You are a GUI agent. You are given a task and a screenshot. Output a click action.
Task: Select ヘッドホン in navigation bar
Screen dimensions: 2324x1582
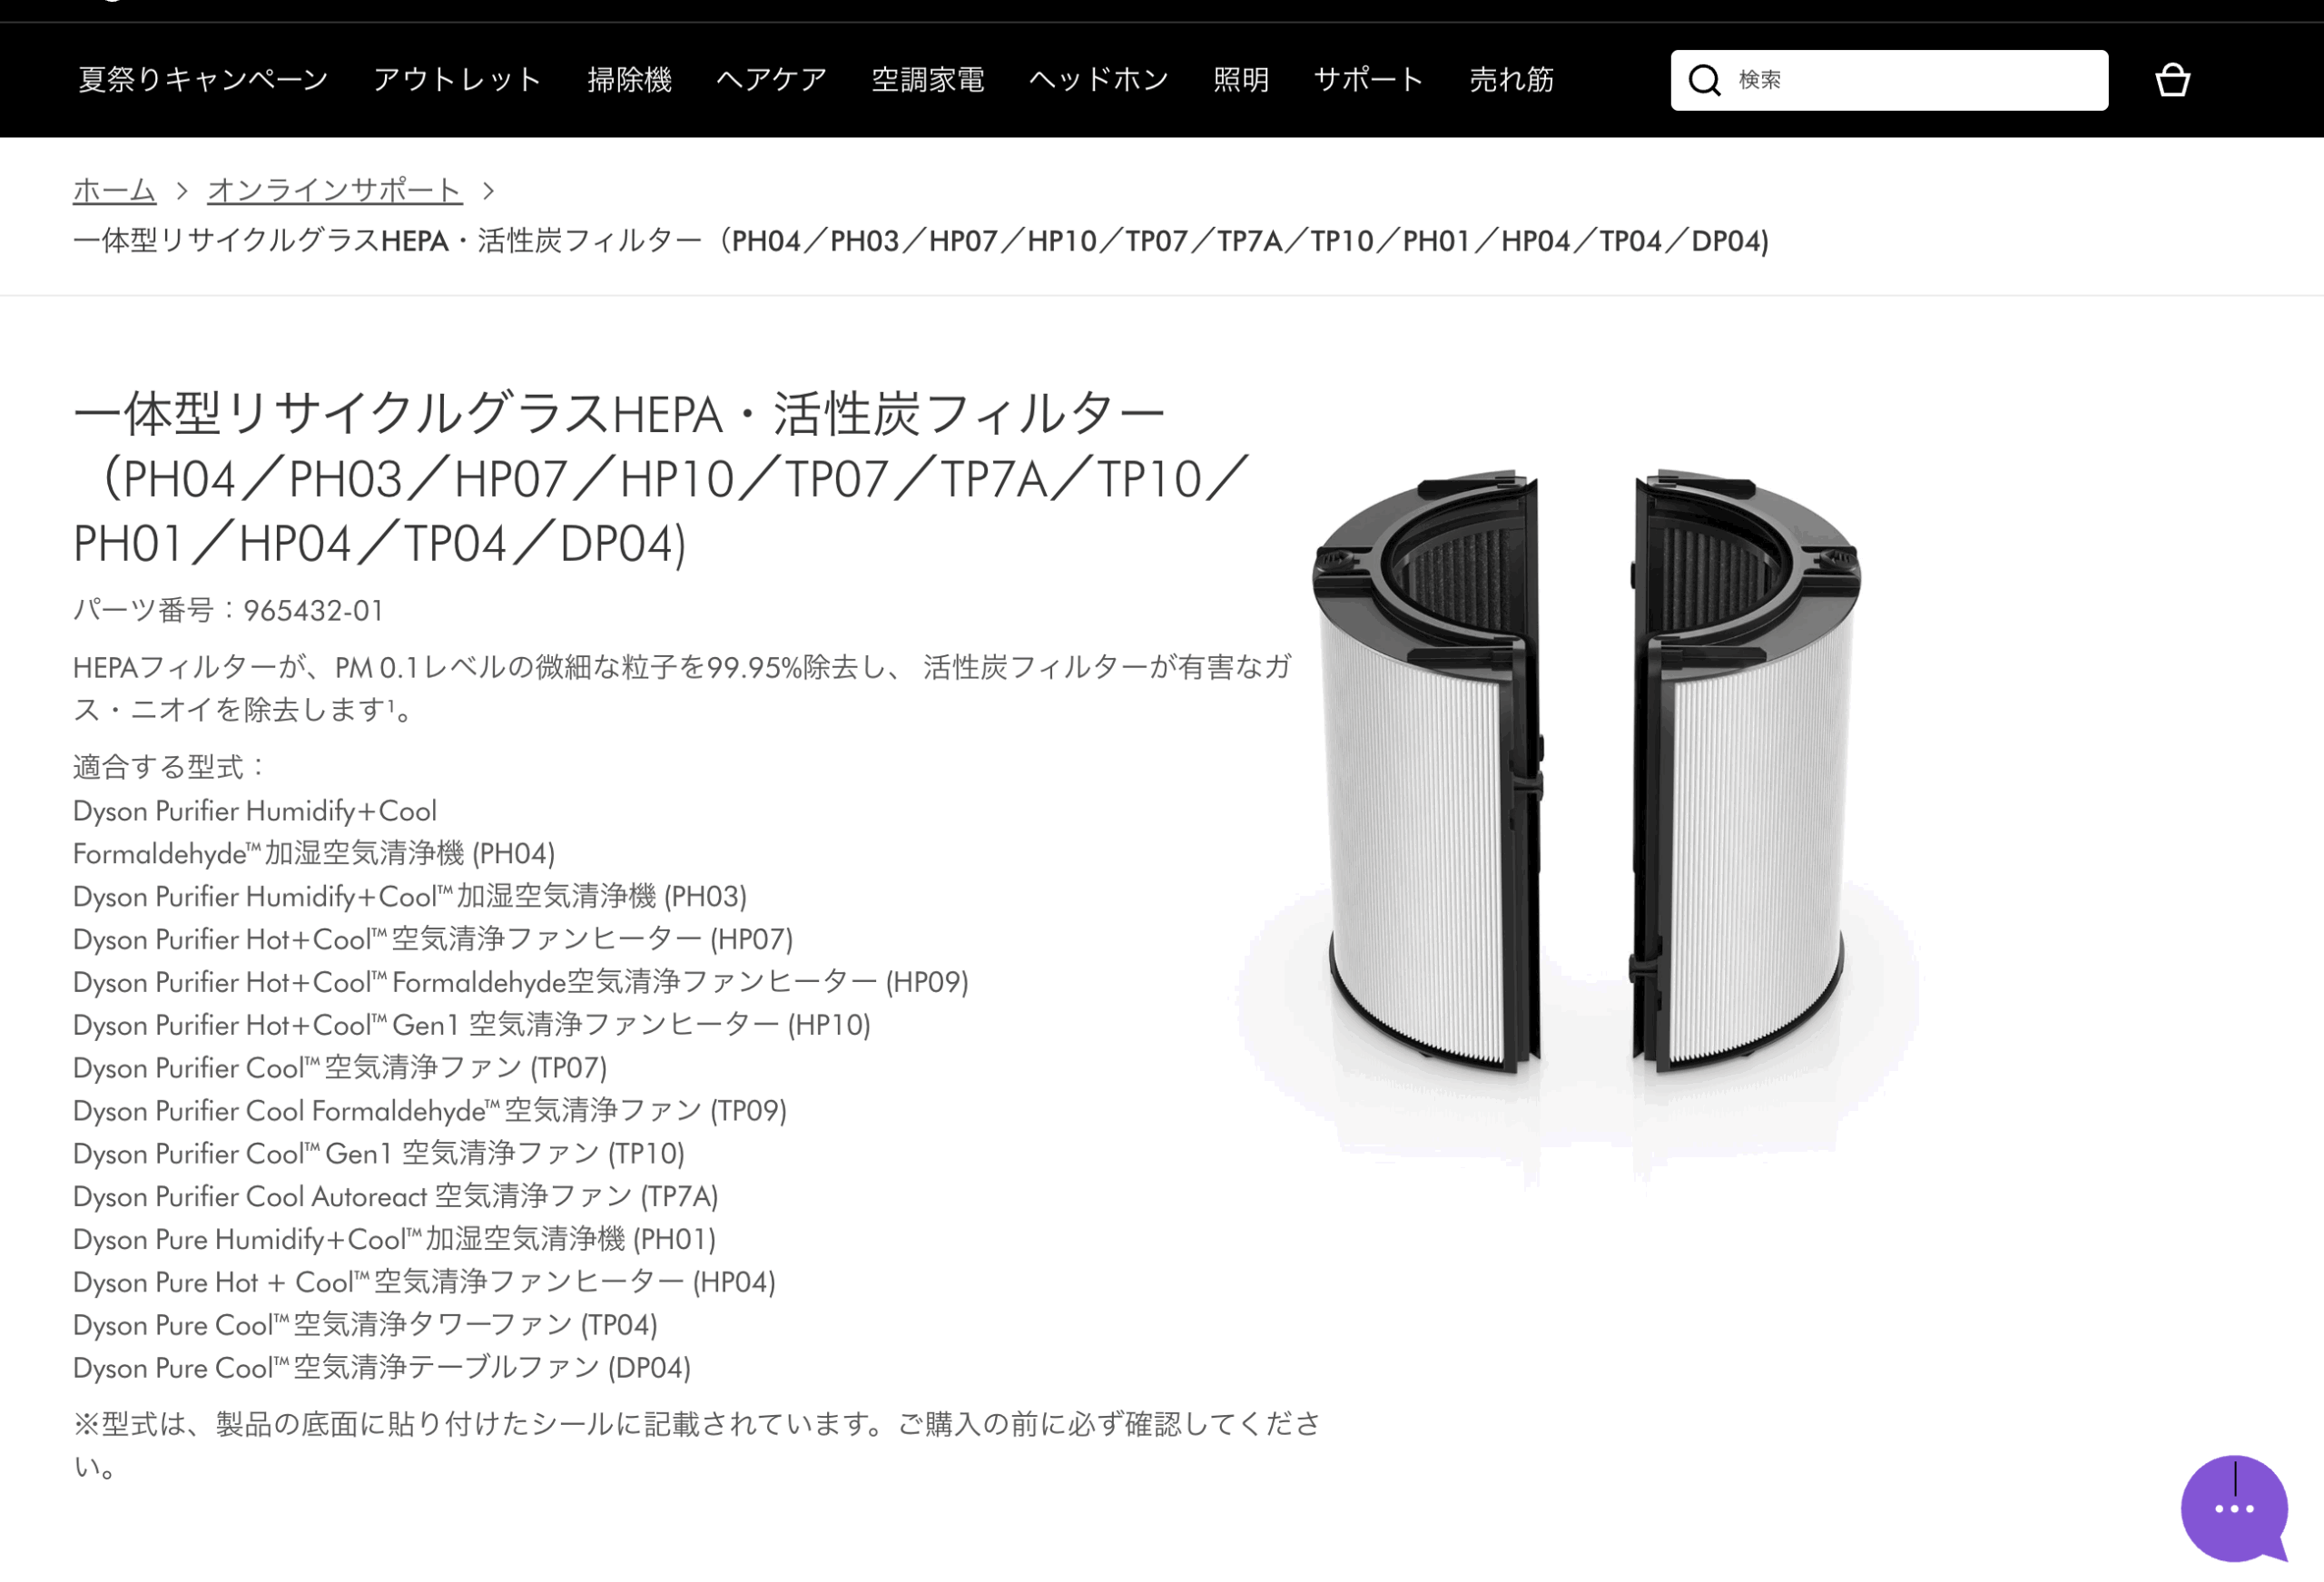(x=1098, y=80)
